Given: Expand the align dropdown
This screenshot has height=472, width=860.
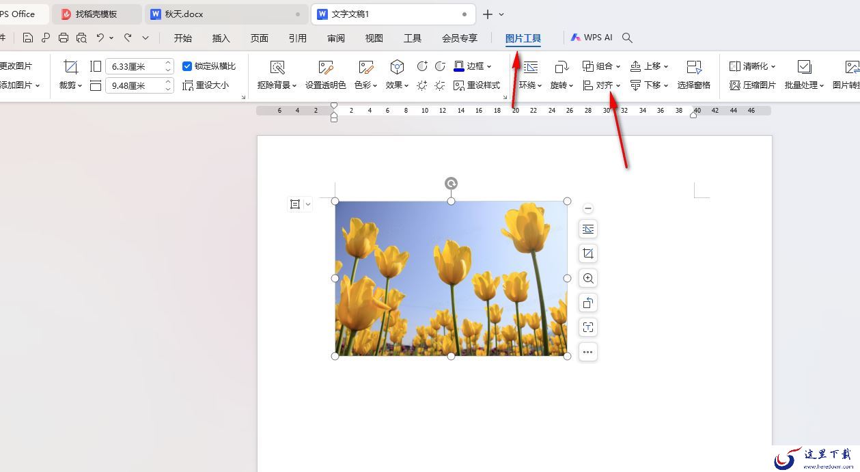Looking at the screenshot, I should coord(602,85).
